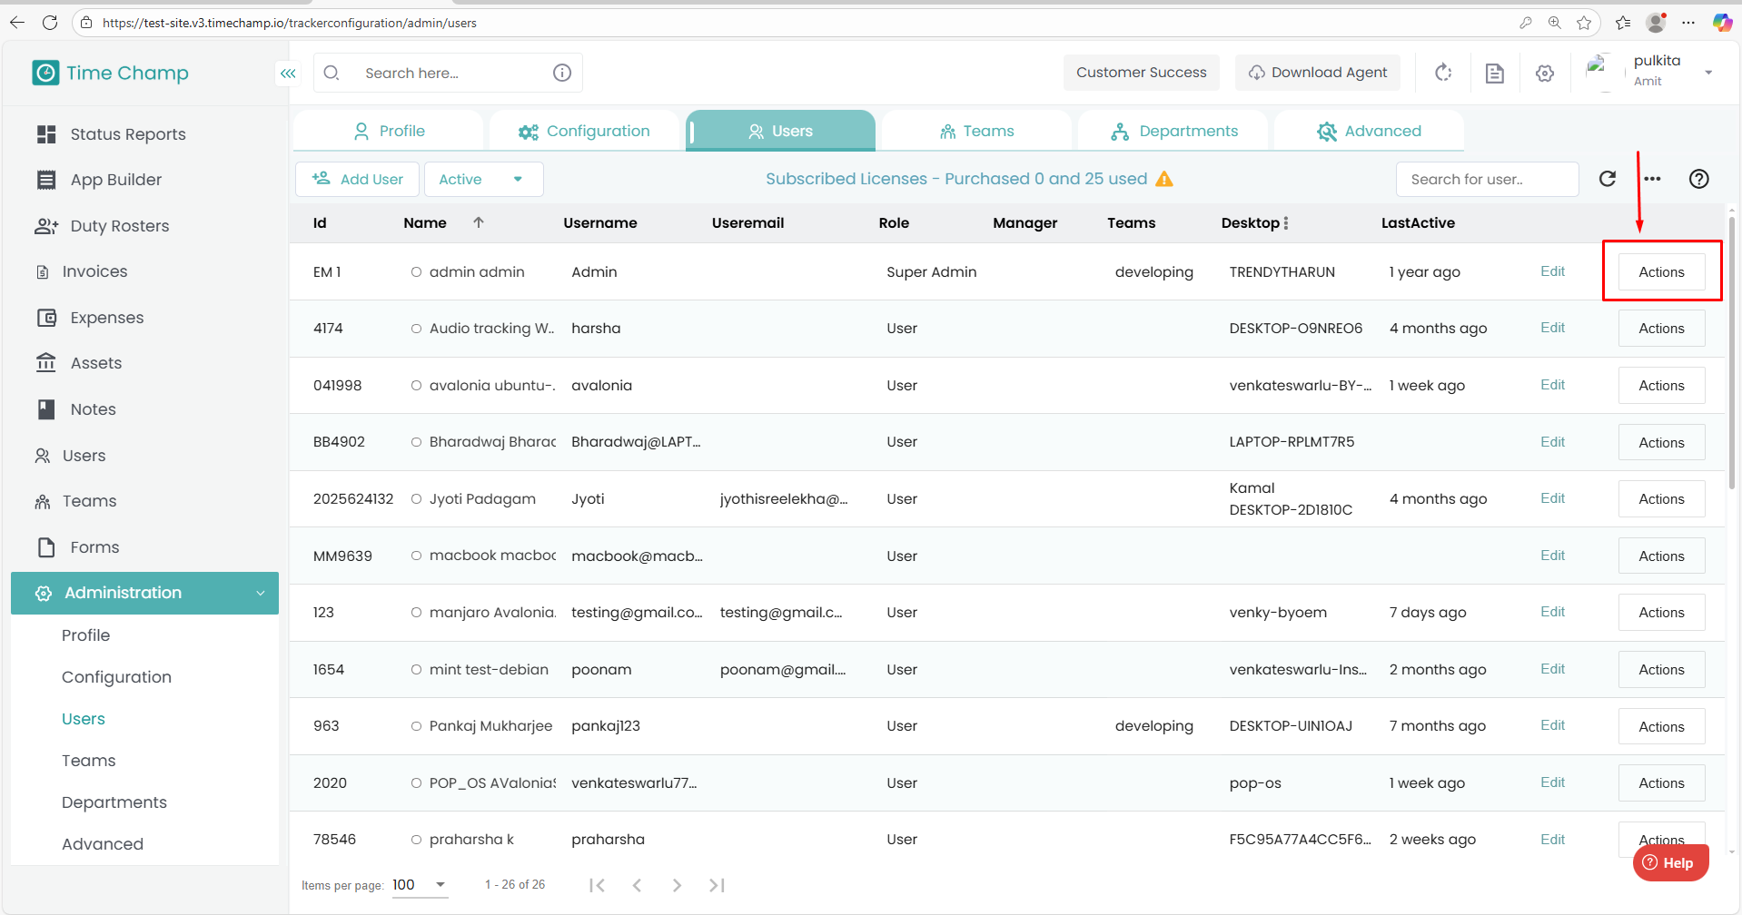Collapse the sidebar with double-chevron icon
This screenshot has width=1742, height=915.
click(x=288, y=74)
